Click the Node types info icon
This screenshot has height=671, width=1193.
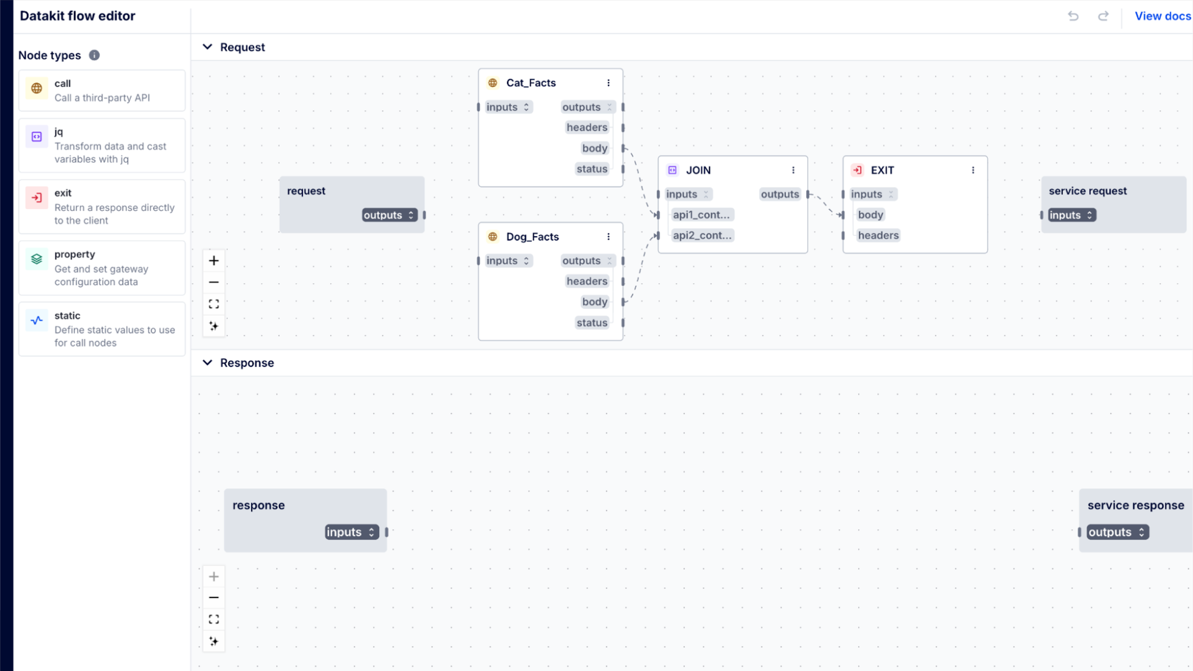pyautogui.click(x=94, y=55)
